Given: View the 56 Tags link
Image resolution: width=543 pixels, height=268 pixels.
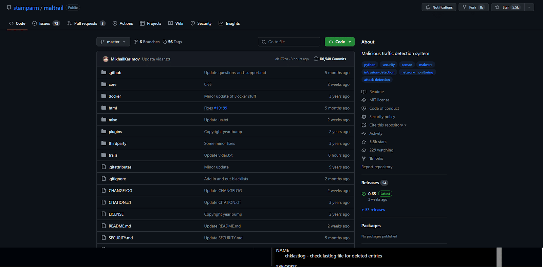Looking at the screenshot, I should pyautogui.click(x=172, y=42).
